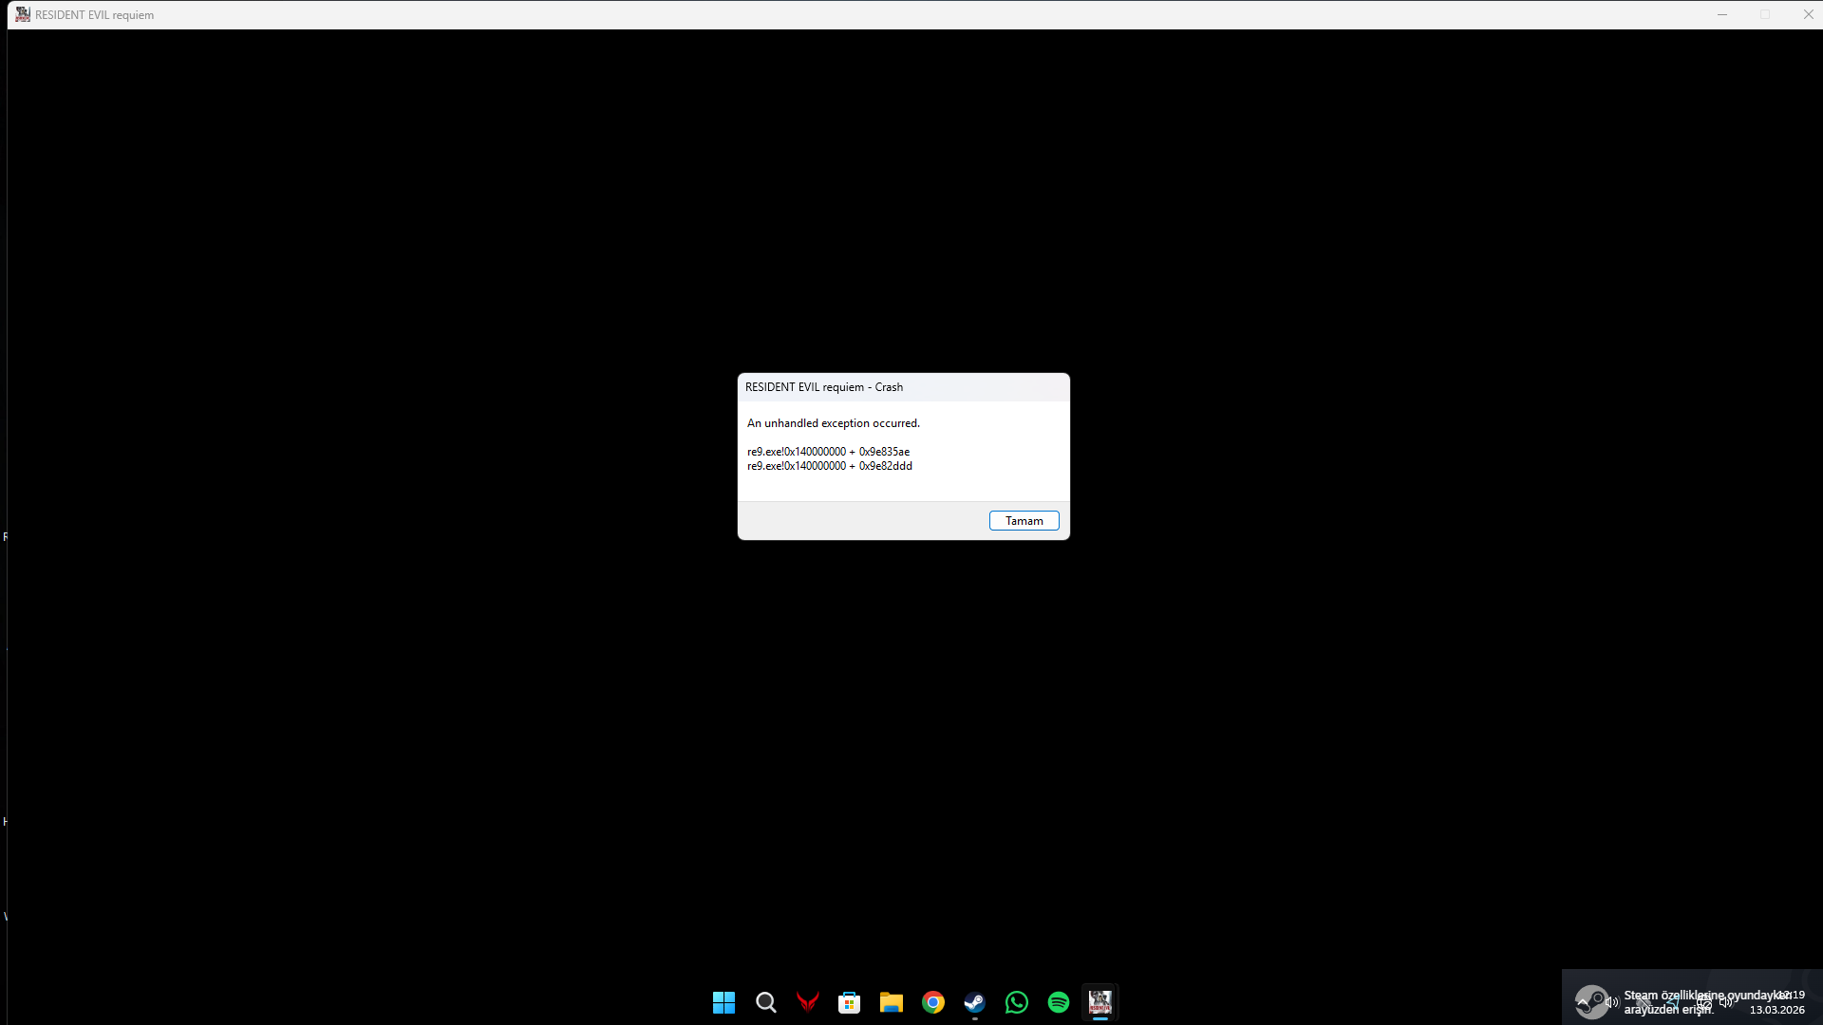1823x1025 pixels.
Task: Open File Explorer folder icon
Action: coord(891,1002)
